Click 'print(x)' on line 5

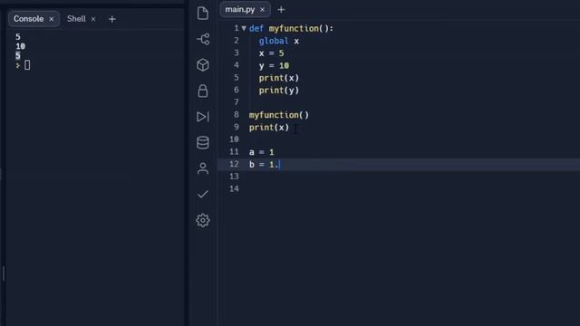coord(279,78)
